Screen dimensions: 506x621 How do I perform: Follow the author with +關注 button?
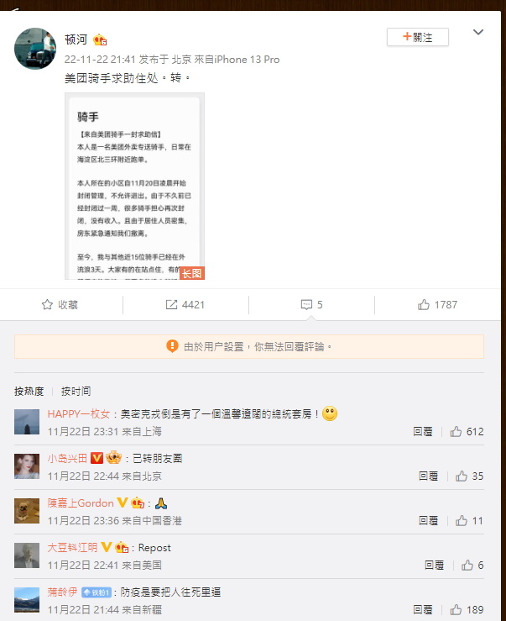pyautogui.click(x=418, y=37)
